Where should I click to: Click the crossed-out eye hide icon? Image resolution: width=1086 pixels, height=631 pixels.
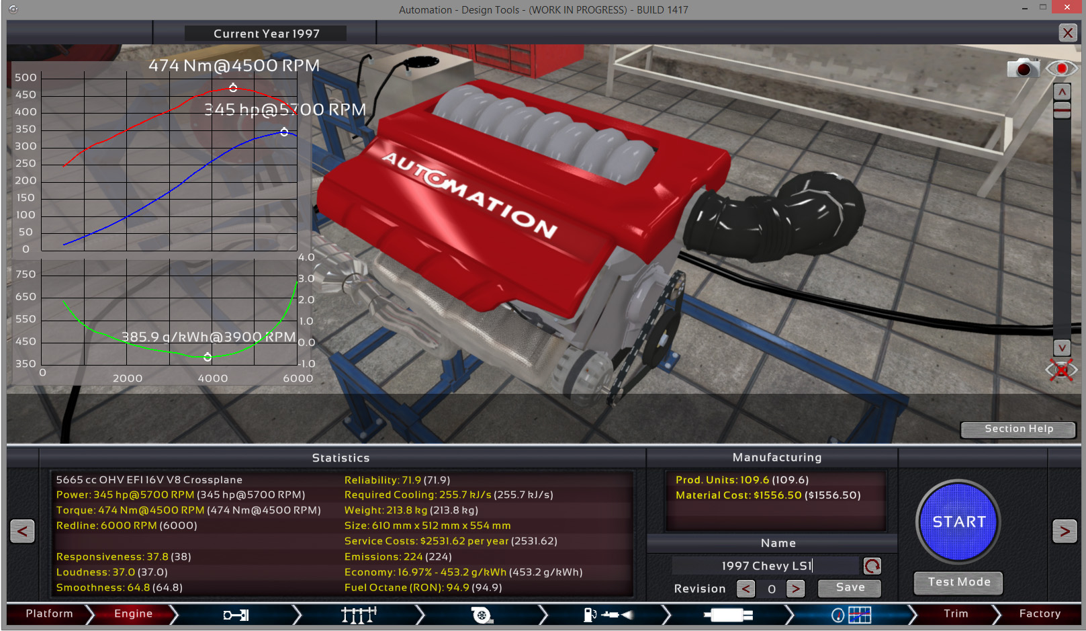coord(1061,370)
